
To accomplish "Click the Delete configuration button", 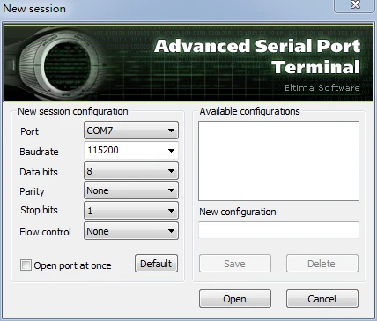I will [322, 264].
